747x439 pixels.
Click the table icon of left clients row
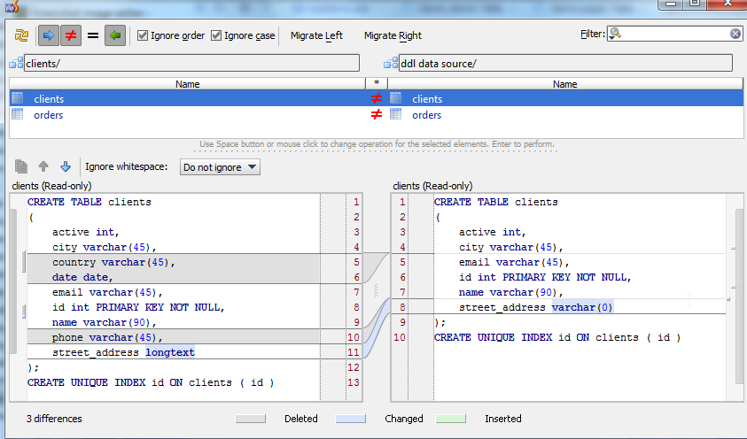(17, 98)
